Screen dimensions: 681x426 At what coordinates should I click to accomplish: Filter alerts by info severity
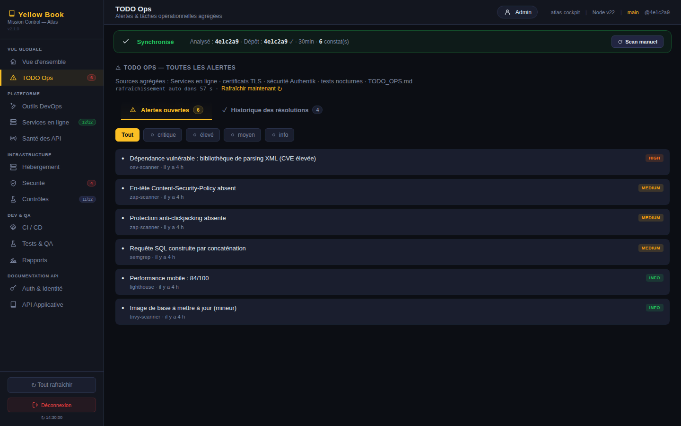click(x=279, y=135)
